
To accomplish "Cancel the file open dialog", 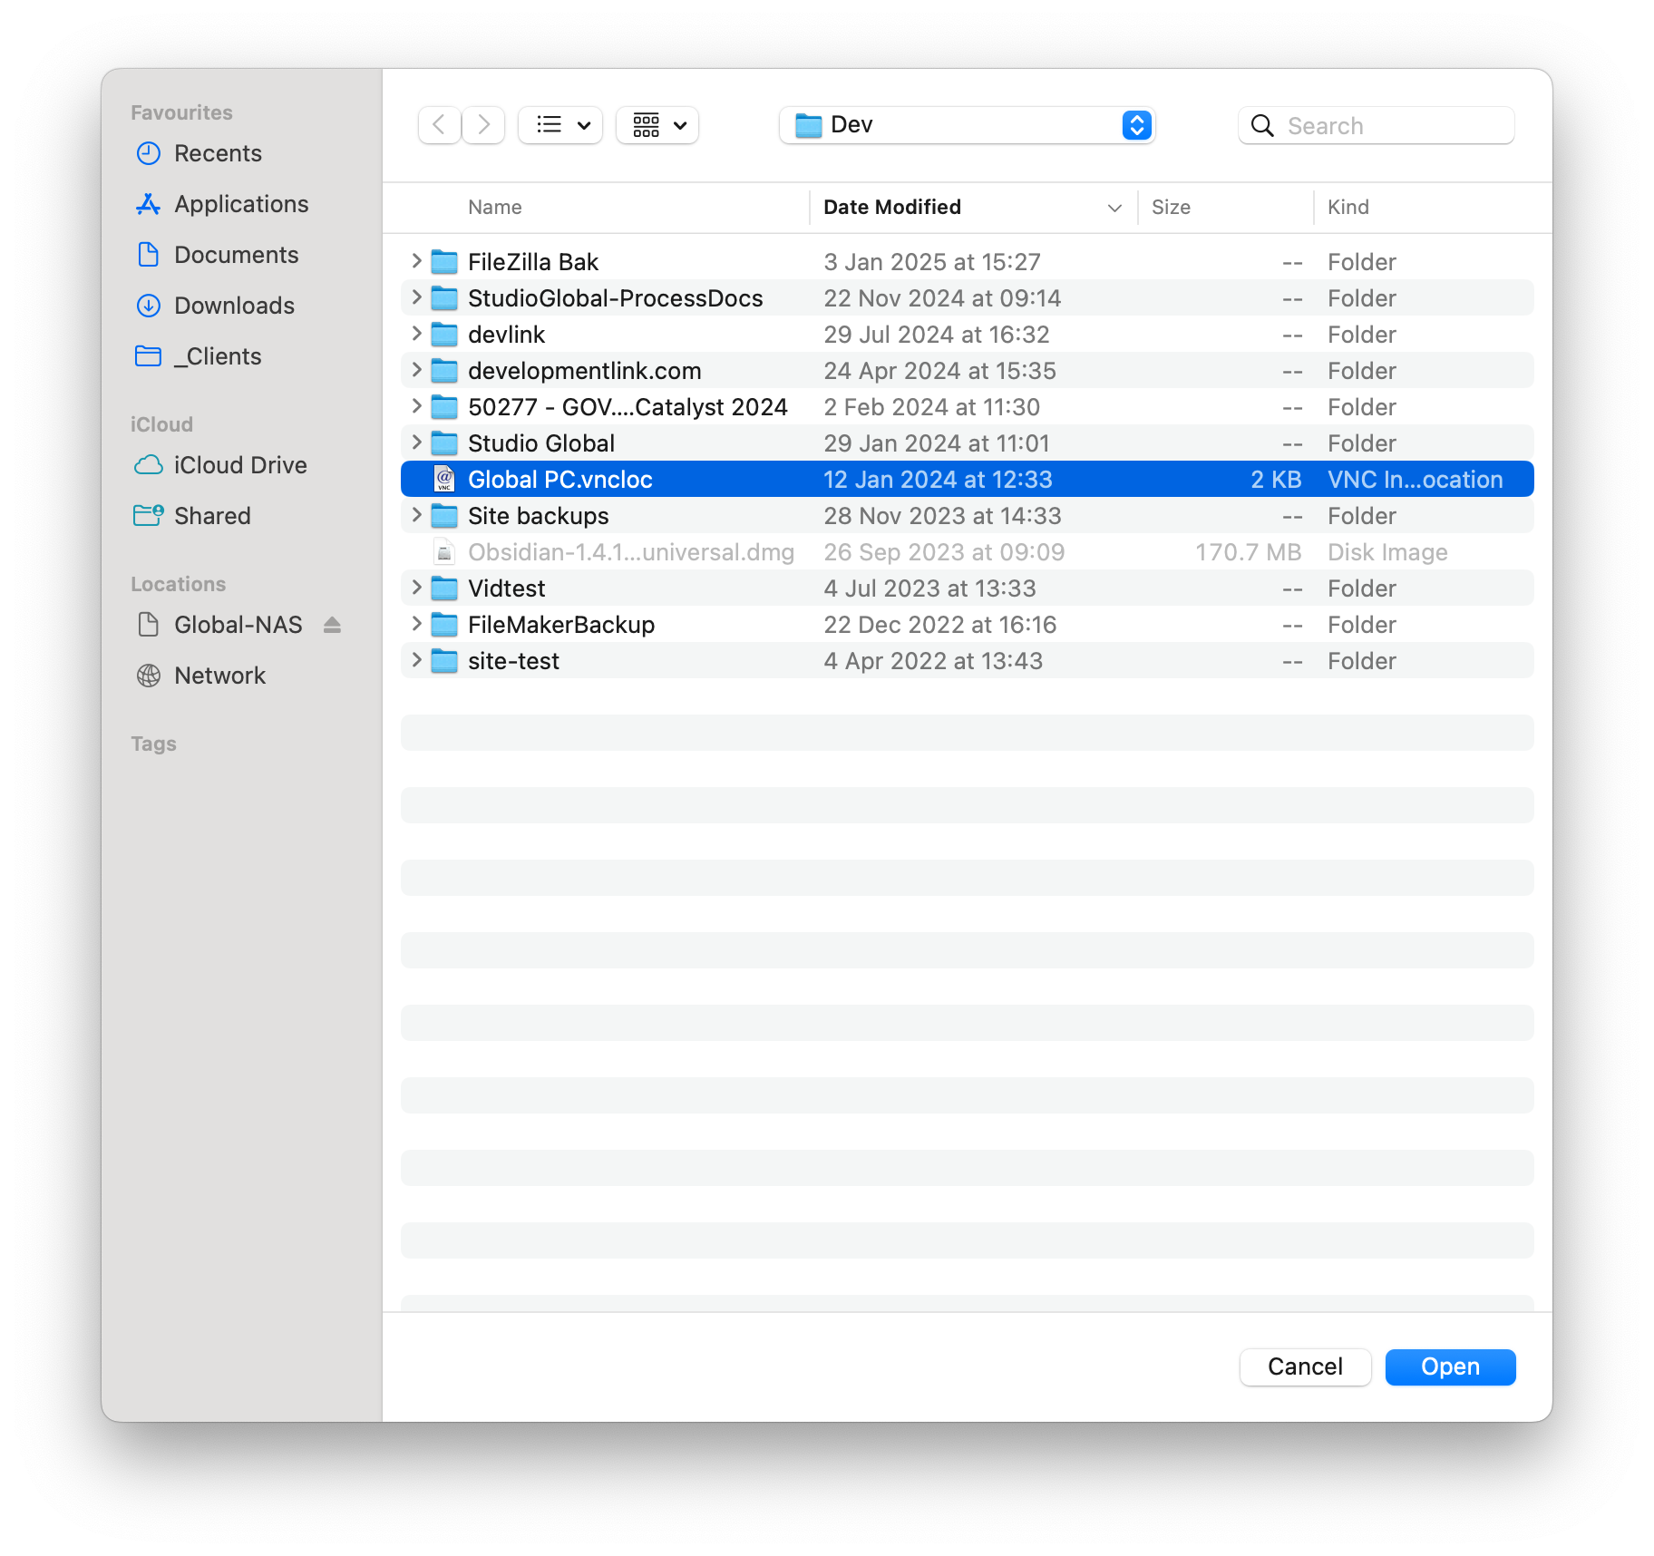I will tap(1305, 1367).
